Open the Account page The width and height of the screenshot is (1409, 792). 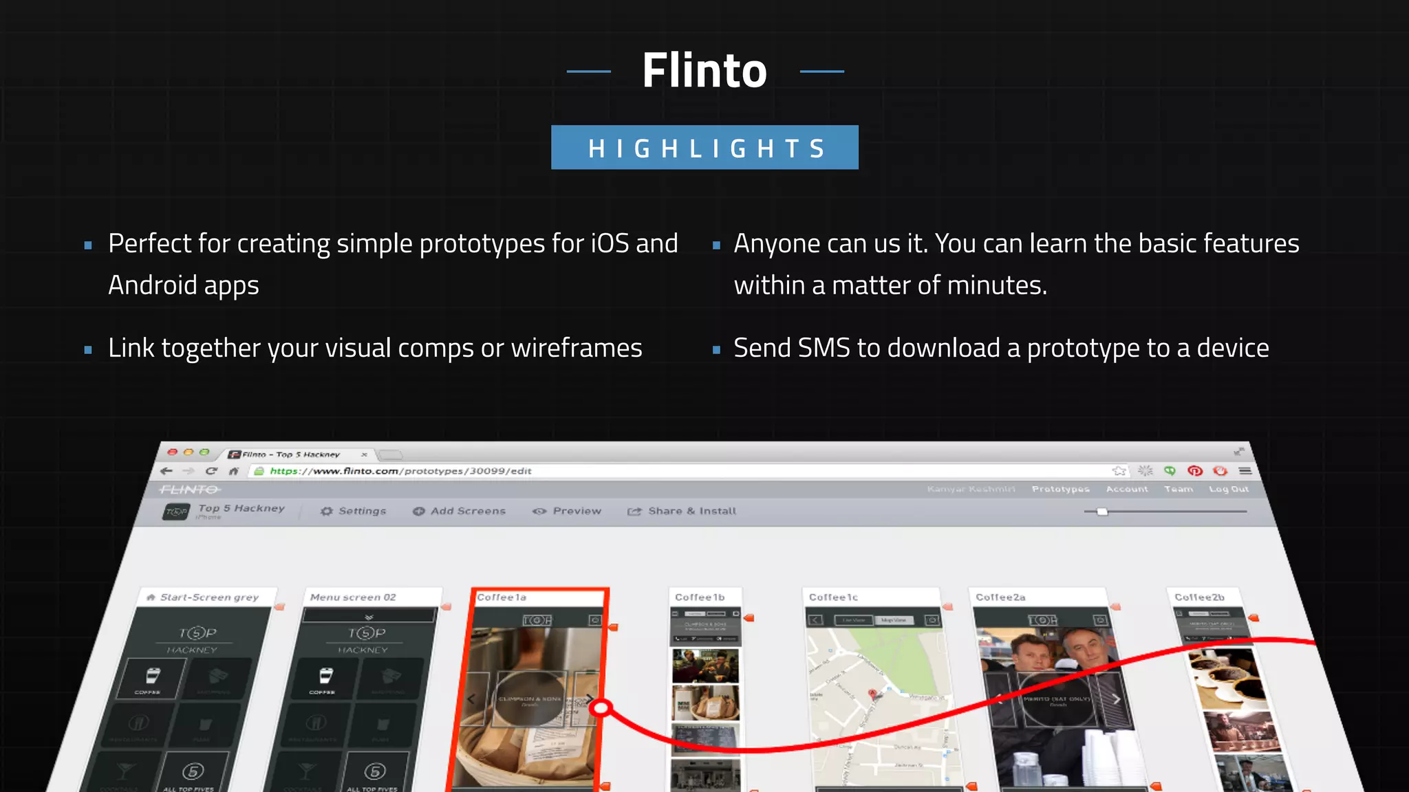(1127, 489)
